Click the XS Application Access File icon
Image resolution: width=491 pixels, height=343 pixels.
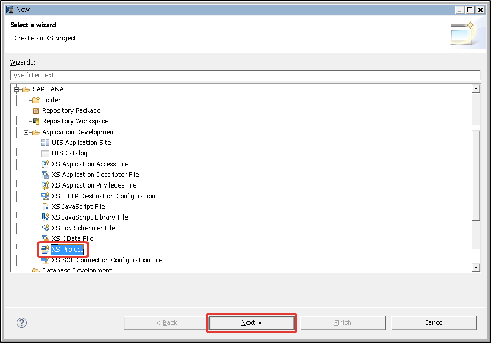tap(45, 164)
